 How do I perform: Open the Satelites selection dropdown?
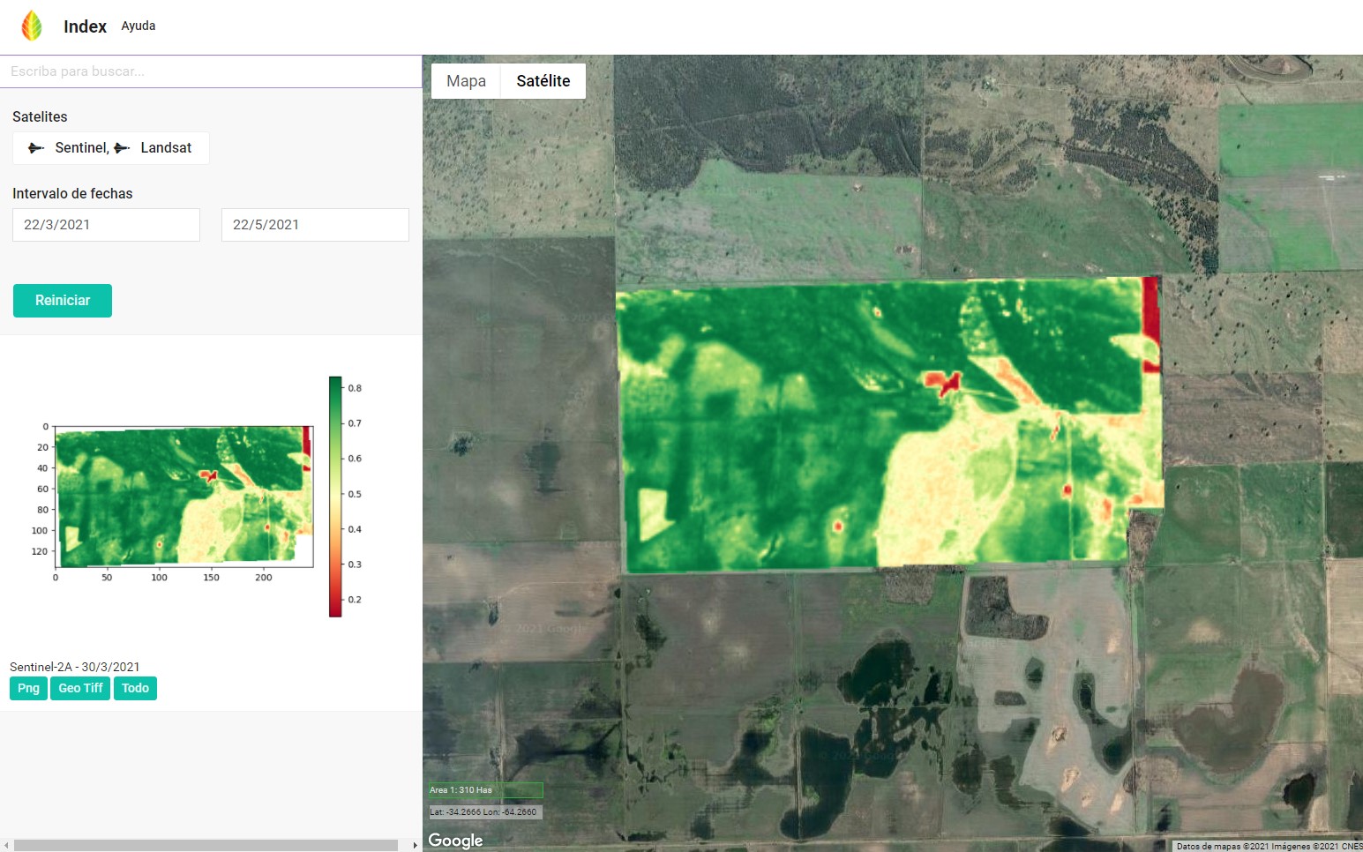[x=110, y=148]
